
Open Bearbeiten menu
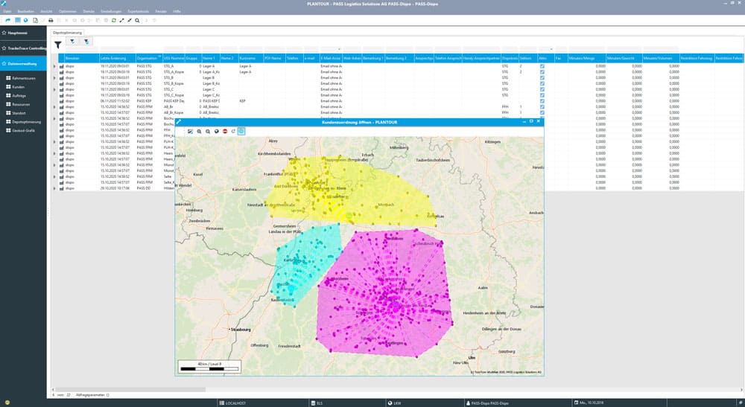coord(25,11)
